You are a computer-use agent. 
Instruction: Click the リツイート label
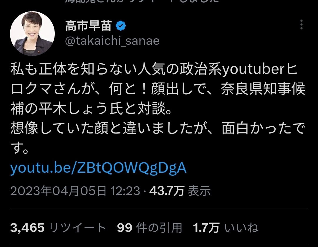coord(78,228)
